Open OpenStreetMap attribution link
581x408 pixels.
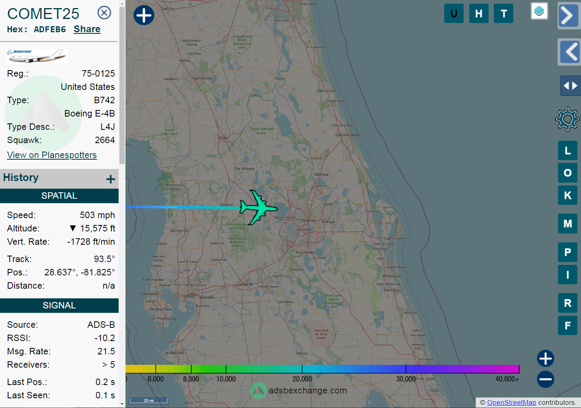pyautogui.click(x=512, y=402)
